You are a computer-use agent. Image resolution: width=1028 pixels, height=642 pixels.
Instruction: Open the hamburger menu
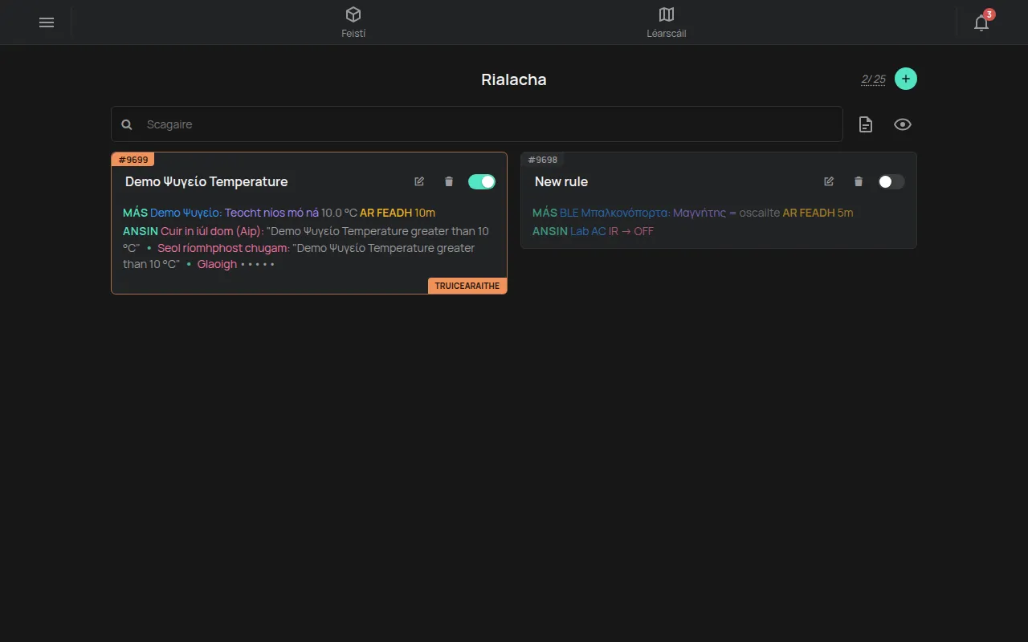click(x=47, y=22)
